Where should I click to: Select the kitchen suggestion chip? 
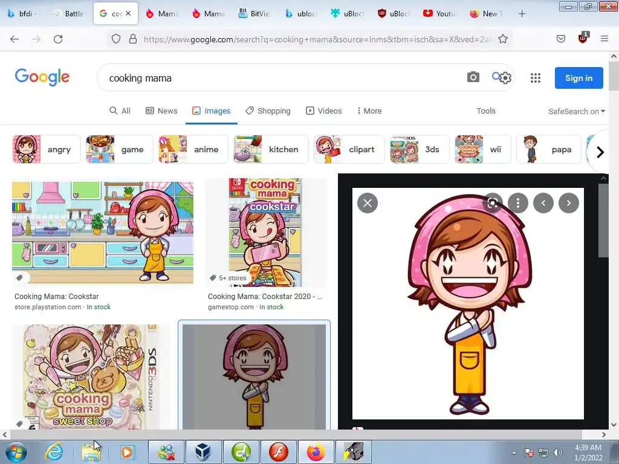[x=271, y=149]
